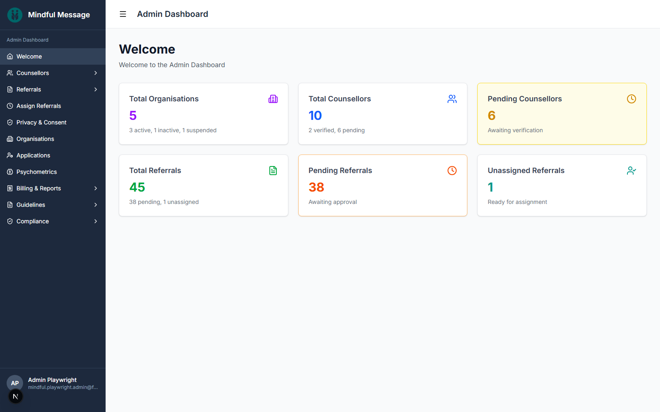This screenshot has height=412, width=660.
Task: Click the Applications user-cog icon
Action: point(10,155)
